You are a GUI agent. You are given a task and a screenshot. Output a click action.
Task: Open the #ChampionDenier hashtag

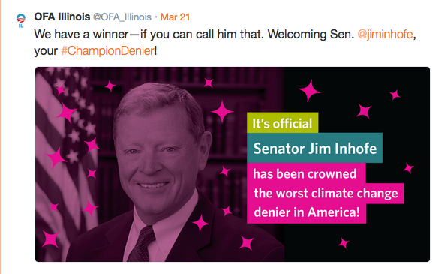coord(107,51)
